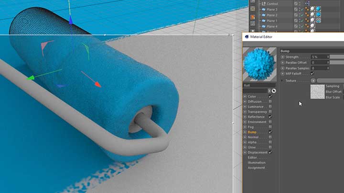Open the Displacement channel settings

[258, 152]
